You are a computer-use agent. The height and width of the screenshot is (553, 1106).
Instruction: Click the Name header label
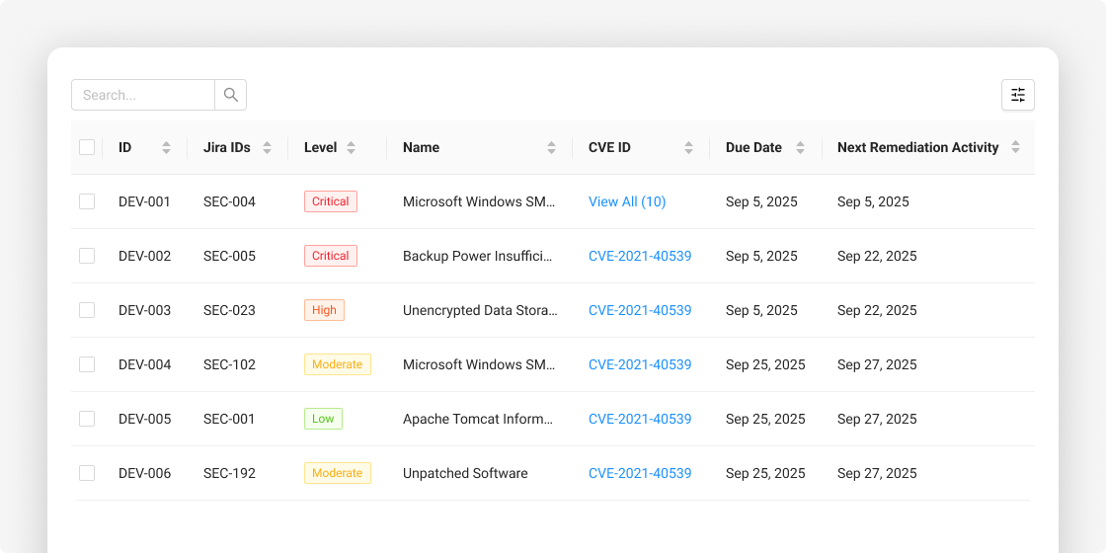[421, 147]
